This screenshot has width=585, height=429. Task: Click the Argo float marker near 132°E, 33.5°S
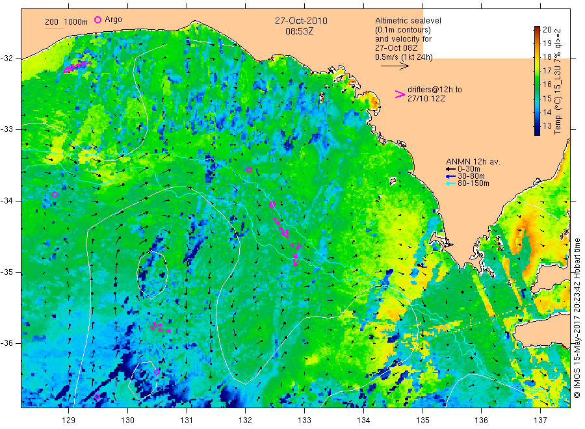click(249, 170)
